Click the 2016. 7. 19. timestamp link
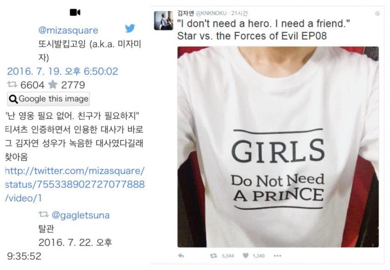The height and width of the screenshot is (270, 390). (x=62, y=72)
